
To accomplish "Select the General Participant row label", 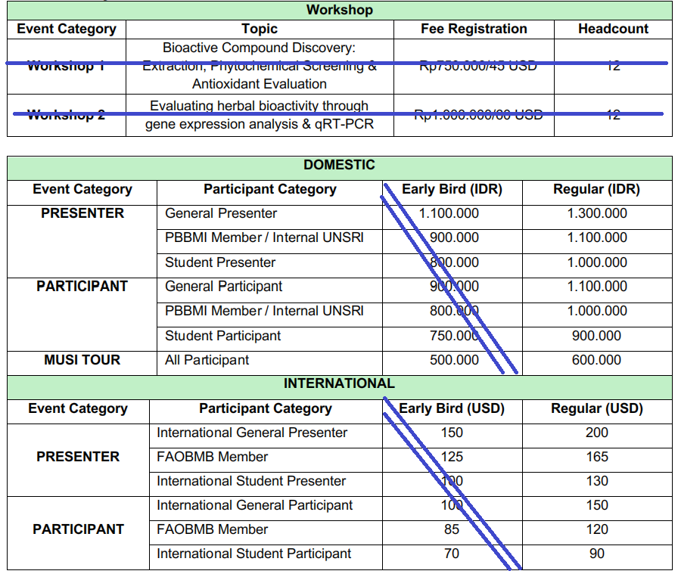I will [x=223, y=287].
